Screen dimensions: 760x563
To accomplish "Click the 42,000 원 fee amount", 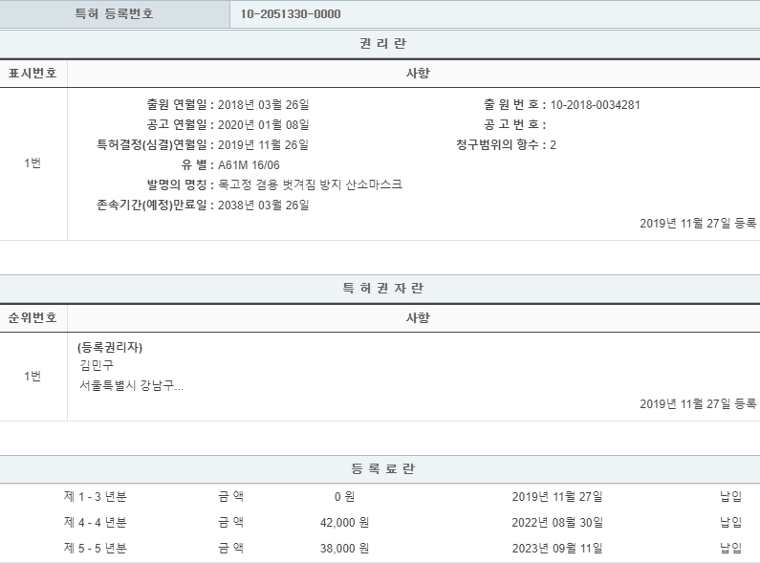I will (344, 522).
